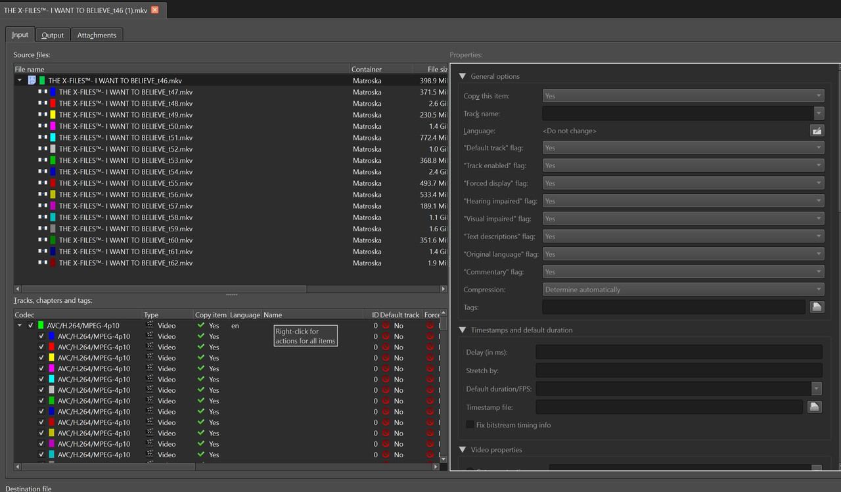Open the Copy this item dropdown
The image size is (841, 492).
point(683,96)
